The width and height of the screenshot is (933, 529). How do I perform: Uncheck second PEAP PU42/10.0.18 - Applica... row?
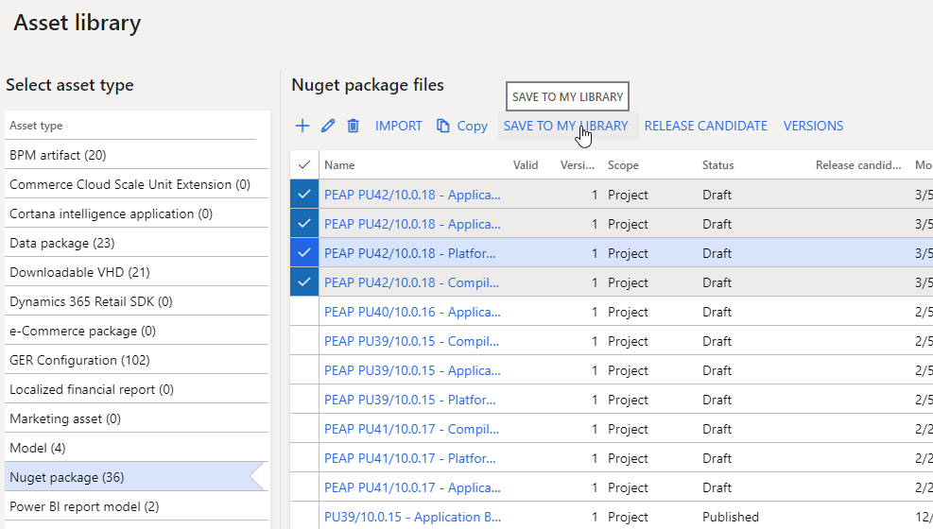pyautogui.click(x=304, y=224)
